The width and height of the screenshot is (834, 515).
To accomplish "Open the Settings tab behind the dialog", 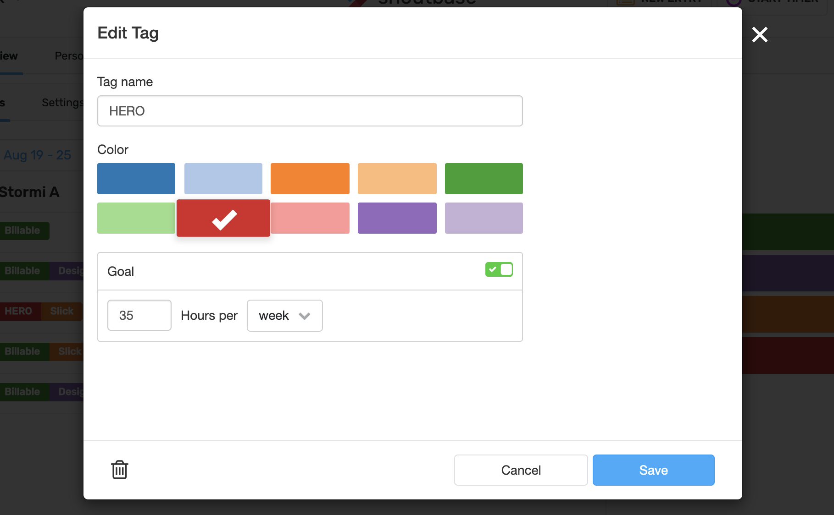I will click(x=62, y=102).
